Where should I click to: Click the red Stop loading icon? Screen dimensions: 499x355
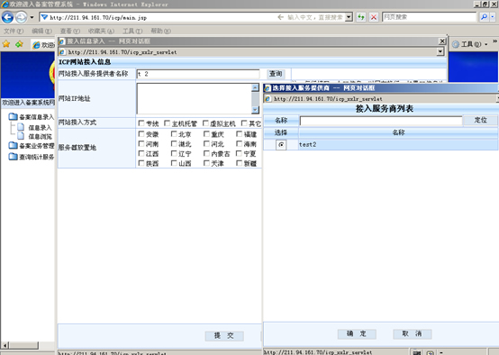pyautogui.click(x=374, y=17)
